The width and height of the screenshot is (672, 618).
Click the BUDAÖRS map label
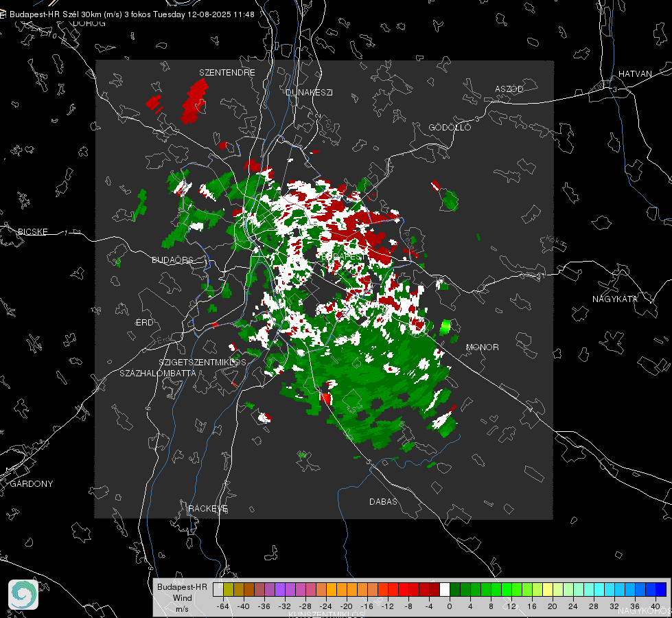[173, 260]
